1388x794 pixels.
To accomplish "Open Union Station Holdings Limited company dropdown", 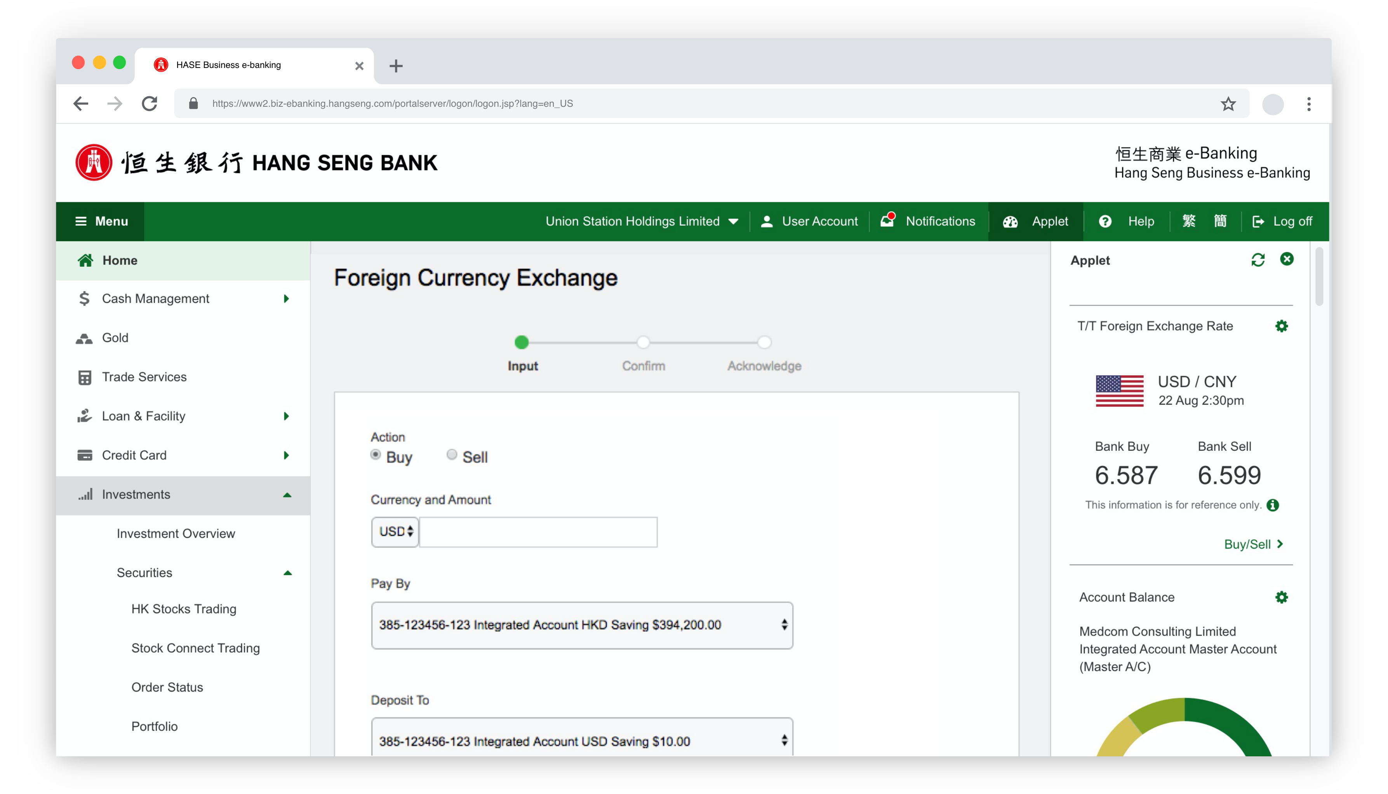I will pyautogui.click(x=642, y=221).
